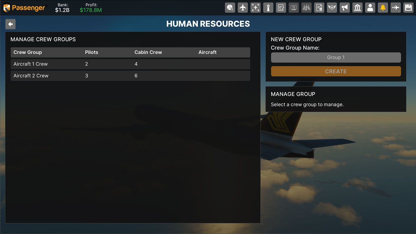The width and height of the screenshot is (416, 234).
Task: Click the Crew Group Name field
Action: [x=336, y=58]
